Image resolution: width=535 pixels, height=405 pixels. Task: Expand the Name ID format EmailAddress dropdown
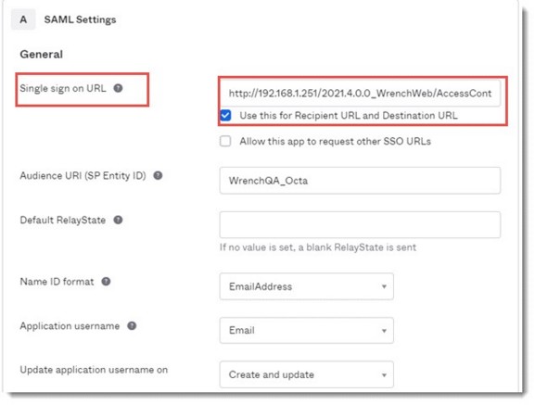(306, 286)
